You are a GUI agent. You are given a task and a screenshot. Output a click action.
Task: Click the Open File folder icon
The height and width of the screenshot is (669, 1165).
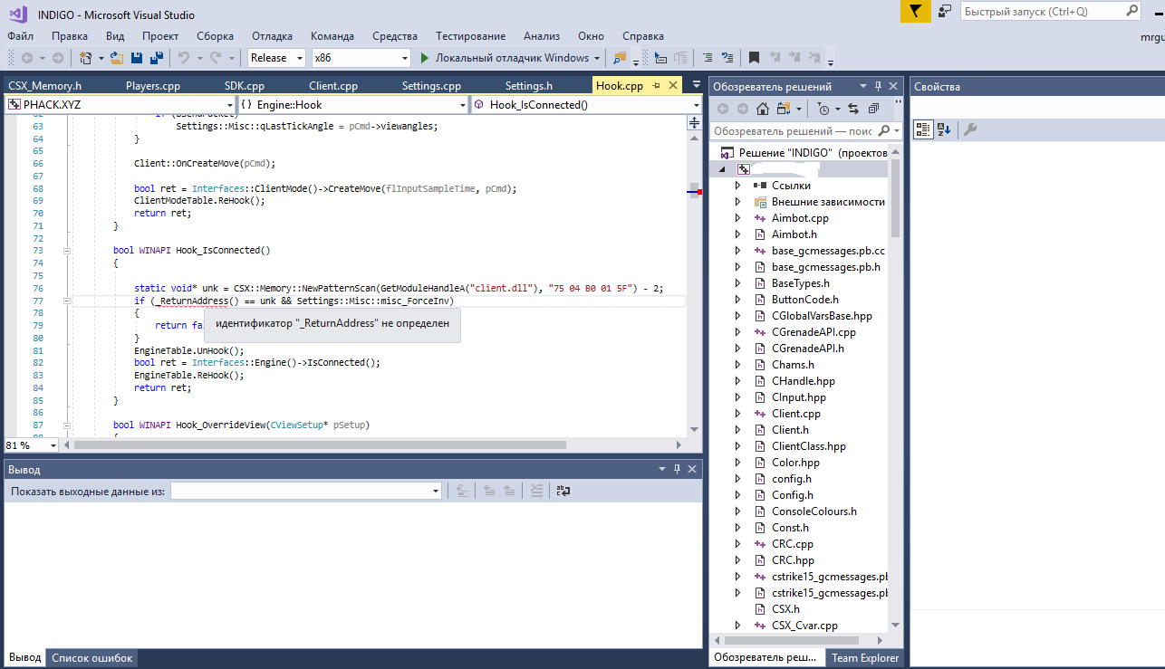click(117, 58)
